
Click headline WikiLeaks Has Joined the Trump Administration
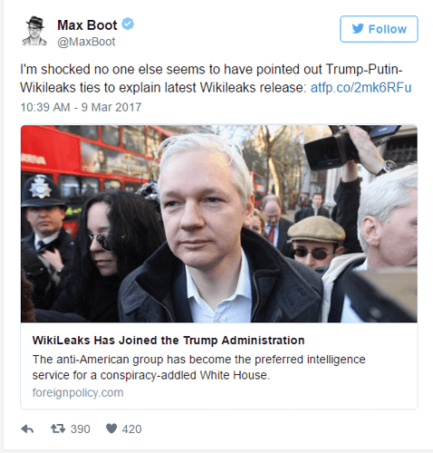pyautogui.click(x=168, y=341)
